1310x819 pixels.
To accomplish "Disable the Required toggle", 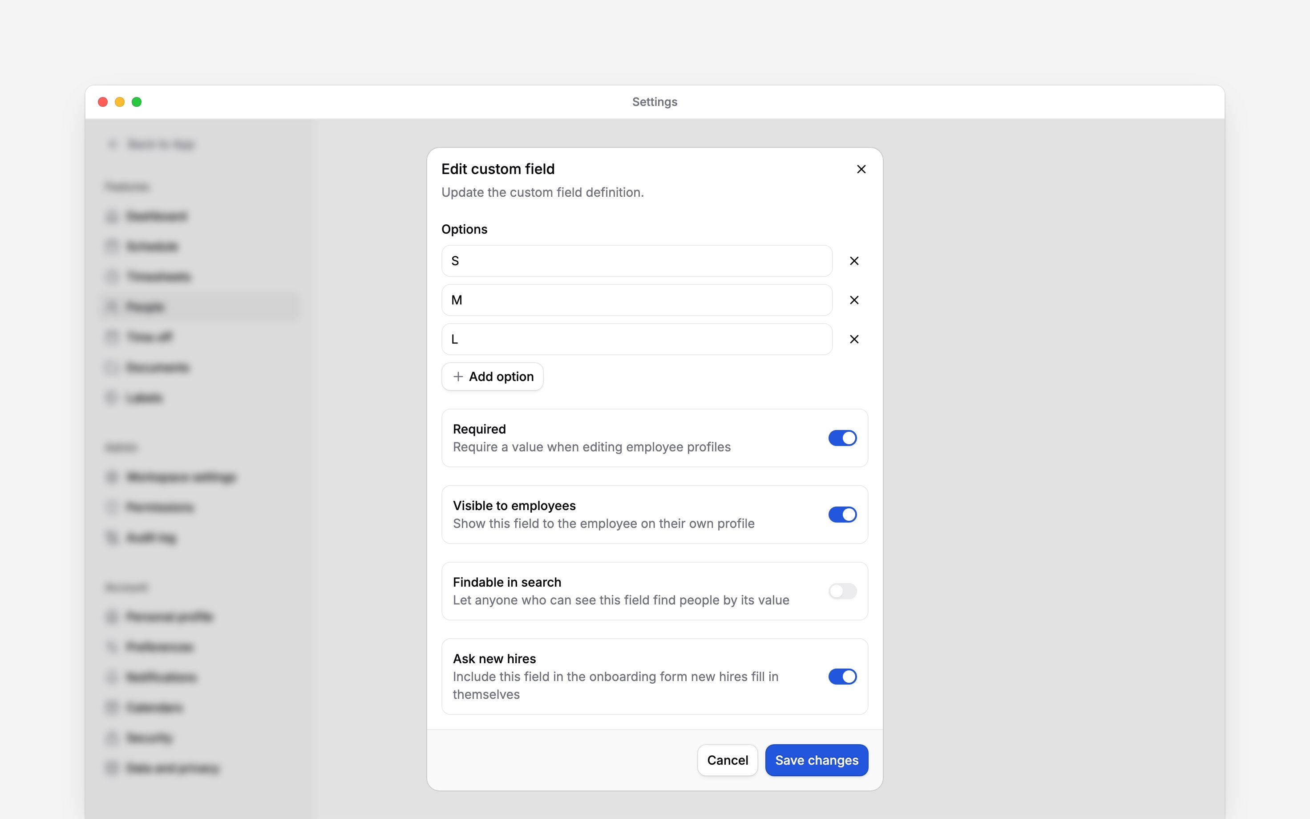I will [x=842, y=438].
